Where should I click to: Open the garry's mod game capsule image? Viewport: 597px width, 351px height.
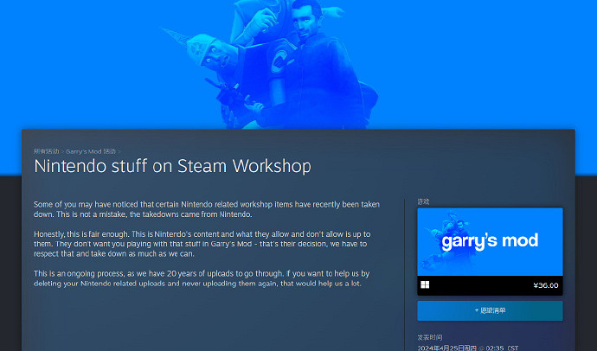(x=490, y=241)
